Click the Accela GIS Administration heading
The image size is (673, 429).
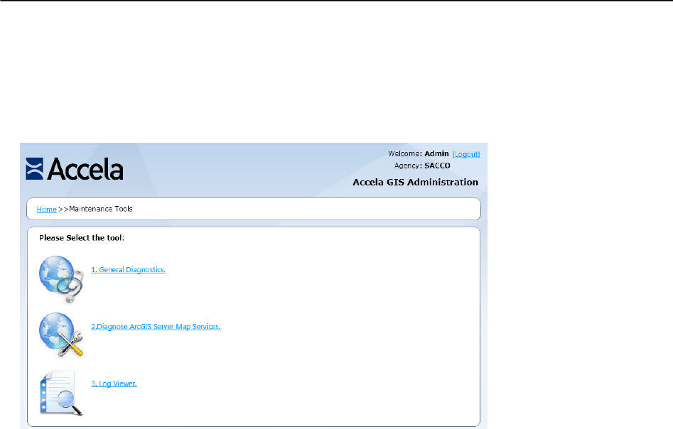tap(416, 183)
